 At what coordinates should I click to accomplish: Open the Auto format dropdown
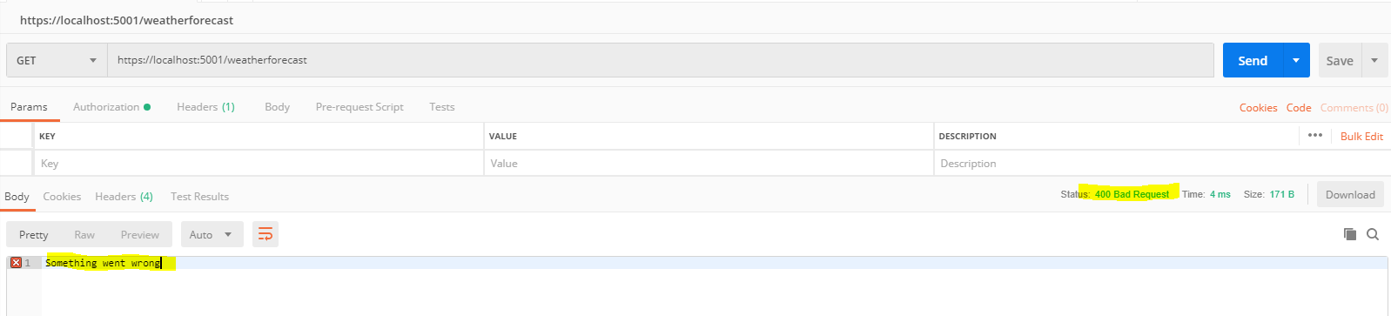pyautogui.click(x=211, y=234)
